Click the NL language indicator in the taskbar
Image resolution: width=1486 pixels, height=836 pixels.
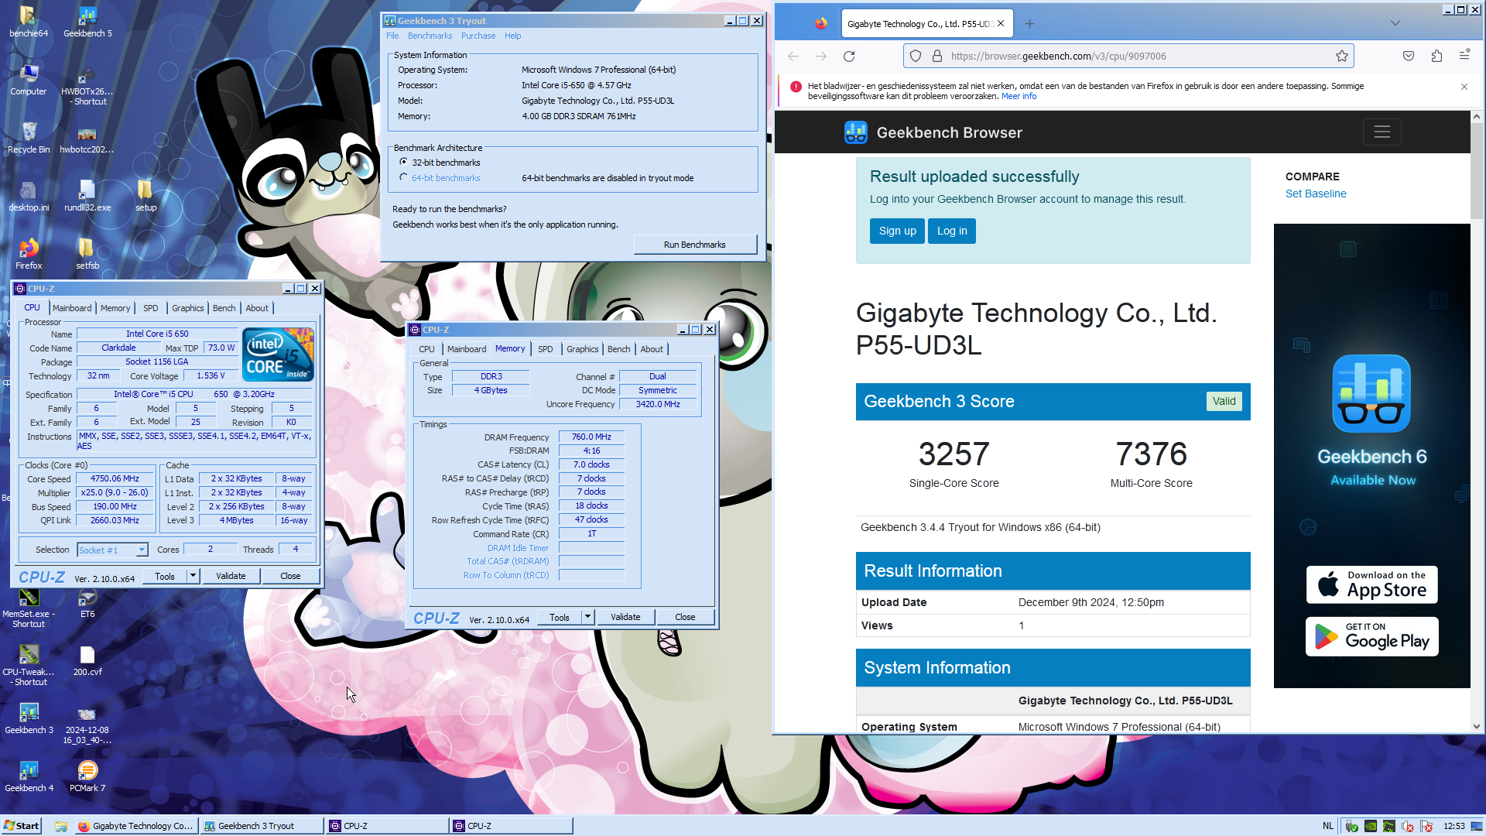[1327, 825]
